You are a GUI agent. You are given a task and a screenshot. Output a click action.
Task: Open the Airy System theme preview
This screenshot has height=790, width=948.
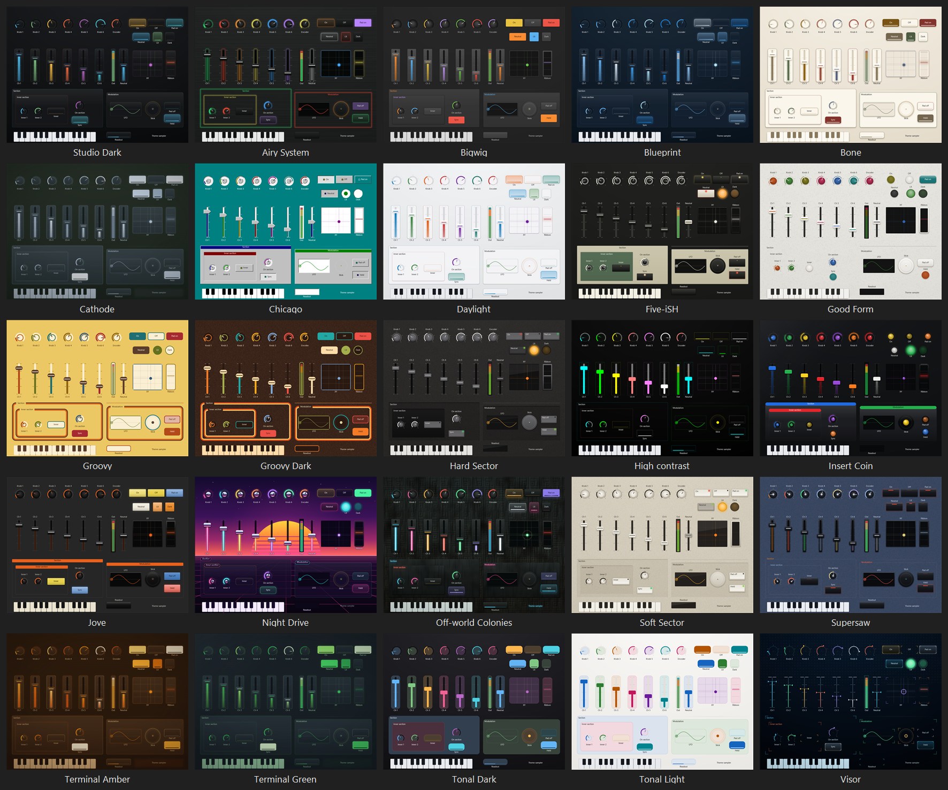286,75
